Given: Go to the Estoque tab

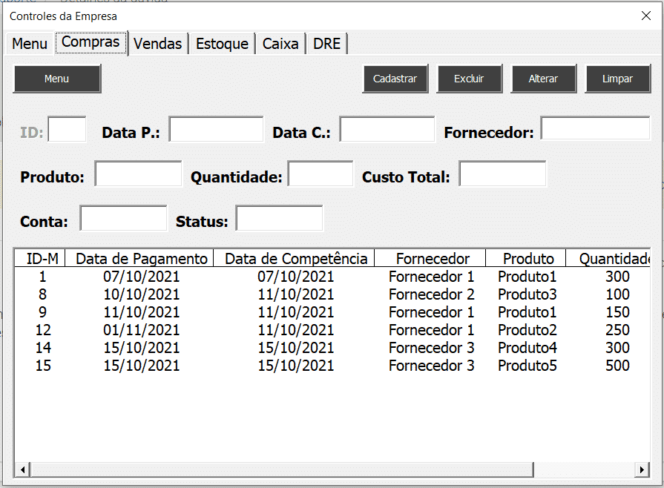Looking at the screenshot, I should 222,44.
